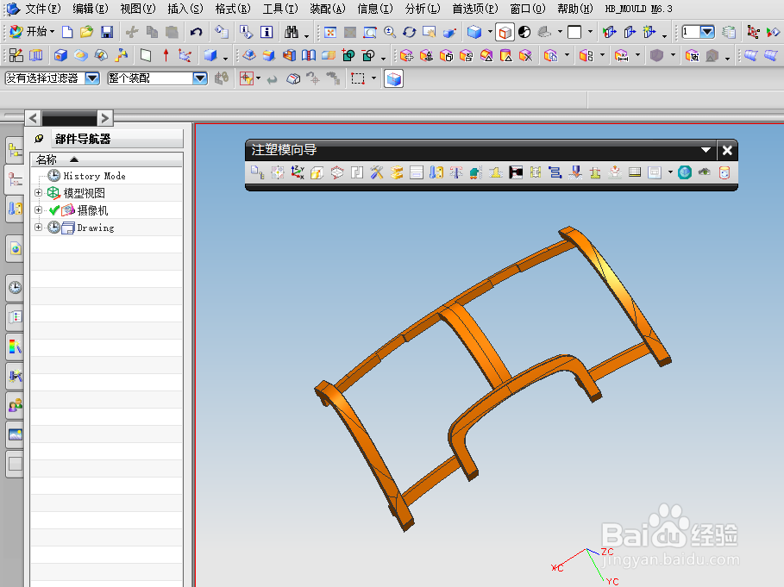The image size is (784, 587).
Task: Click the Zoom magnifier icon
Action: 390,33
